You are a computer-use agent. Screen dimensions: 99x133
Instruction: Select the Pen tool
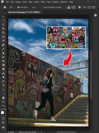pos(3,81)
